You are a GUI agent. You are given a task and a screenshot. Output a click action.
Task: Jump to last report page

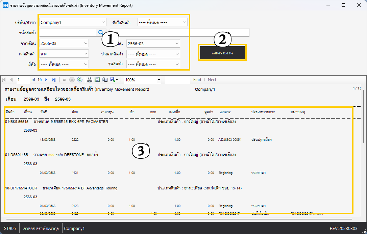coord(53,80)
